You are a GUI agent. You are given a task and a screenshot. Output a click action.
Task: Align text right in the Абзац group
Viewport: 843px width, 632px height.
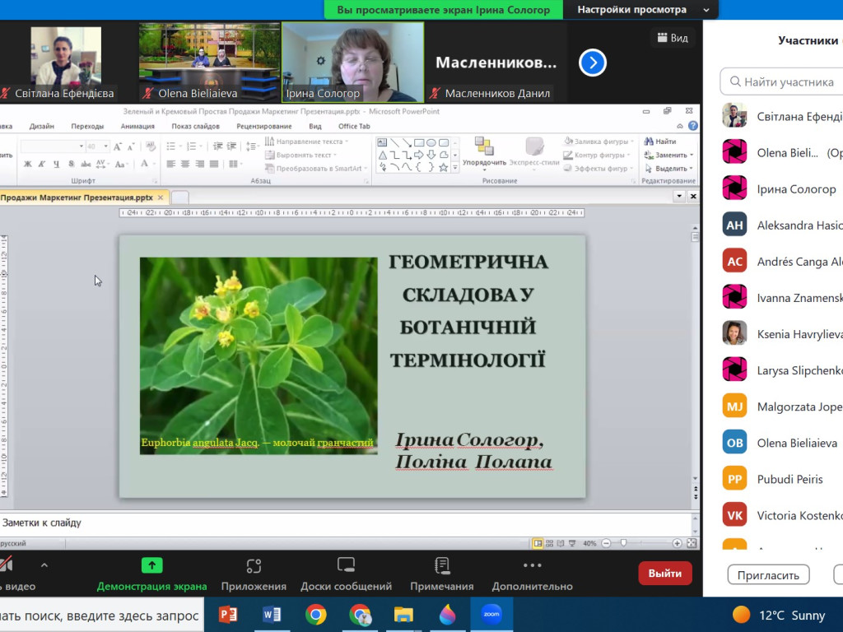pyautogui.click(x=199, y=164)
